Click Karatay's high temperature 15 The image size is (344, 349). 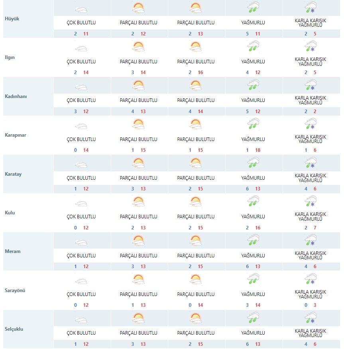click(201, 189)
